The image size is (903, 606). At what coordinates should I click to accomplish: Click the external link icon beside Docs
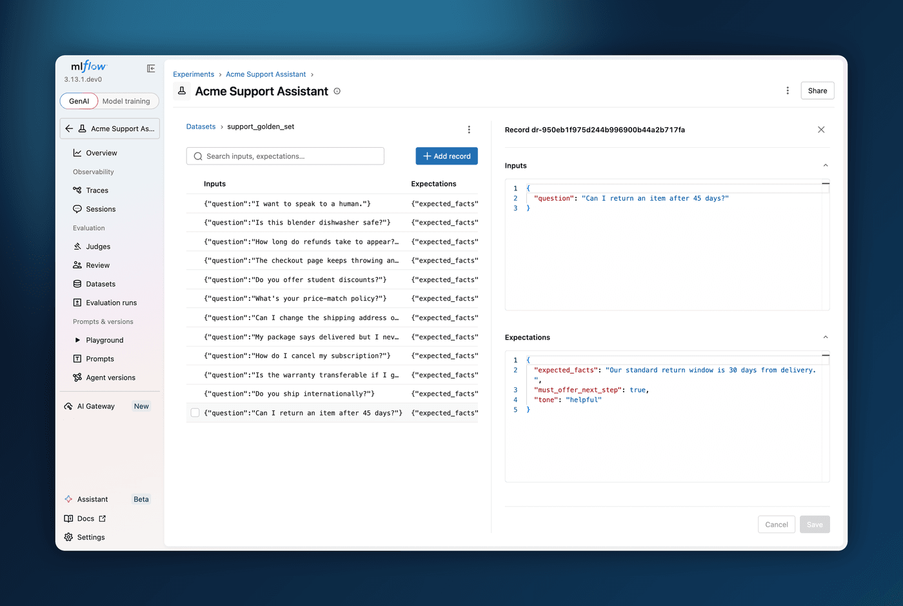click(103, 519)
